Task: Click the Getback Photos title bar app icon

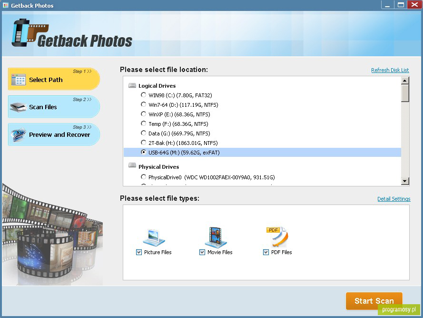Action: pos(5,5)
